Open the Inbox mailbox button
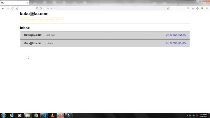 pos(23,19)
